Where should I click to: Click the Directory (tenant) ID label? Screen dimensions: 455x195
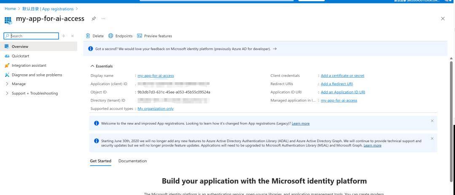click(108, 101)
